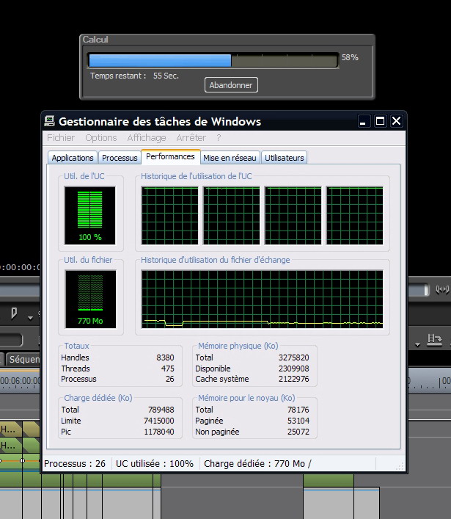Switch to the Processus tab
This screenshot has height=519, width=451.
(120, 158)
